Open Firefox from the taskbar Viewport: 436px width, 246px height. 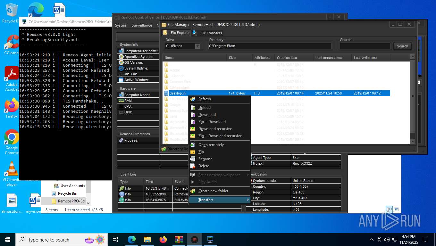163,240
